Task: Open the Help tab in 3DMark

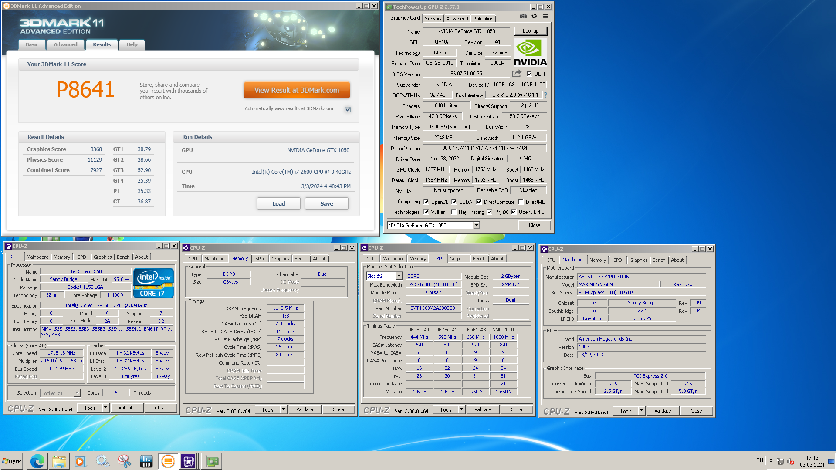Action: pyautogui.click(x=132, y=44)
